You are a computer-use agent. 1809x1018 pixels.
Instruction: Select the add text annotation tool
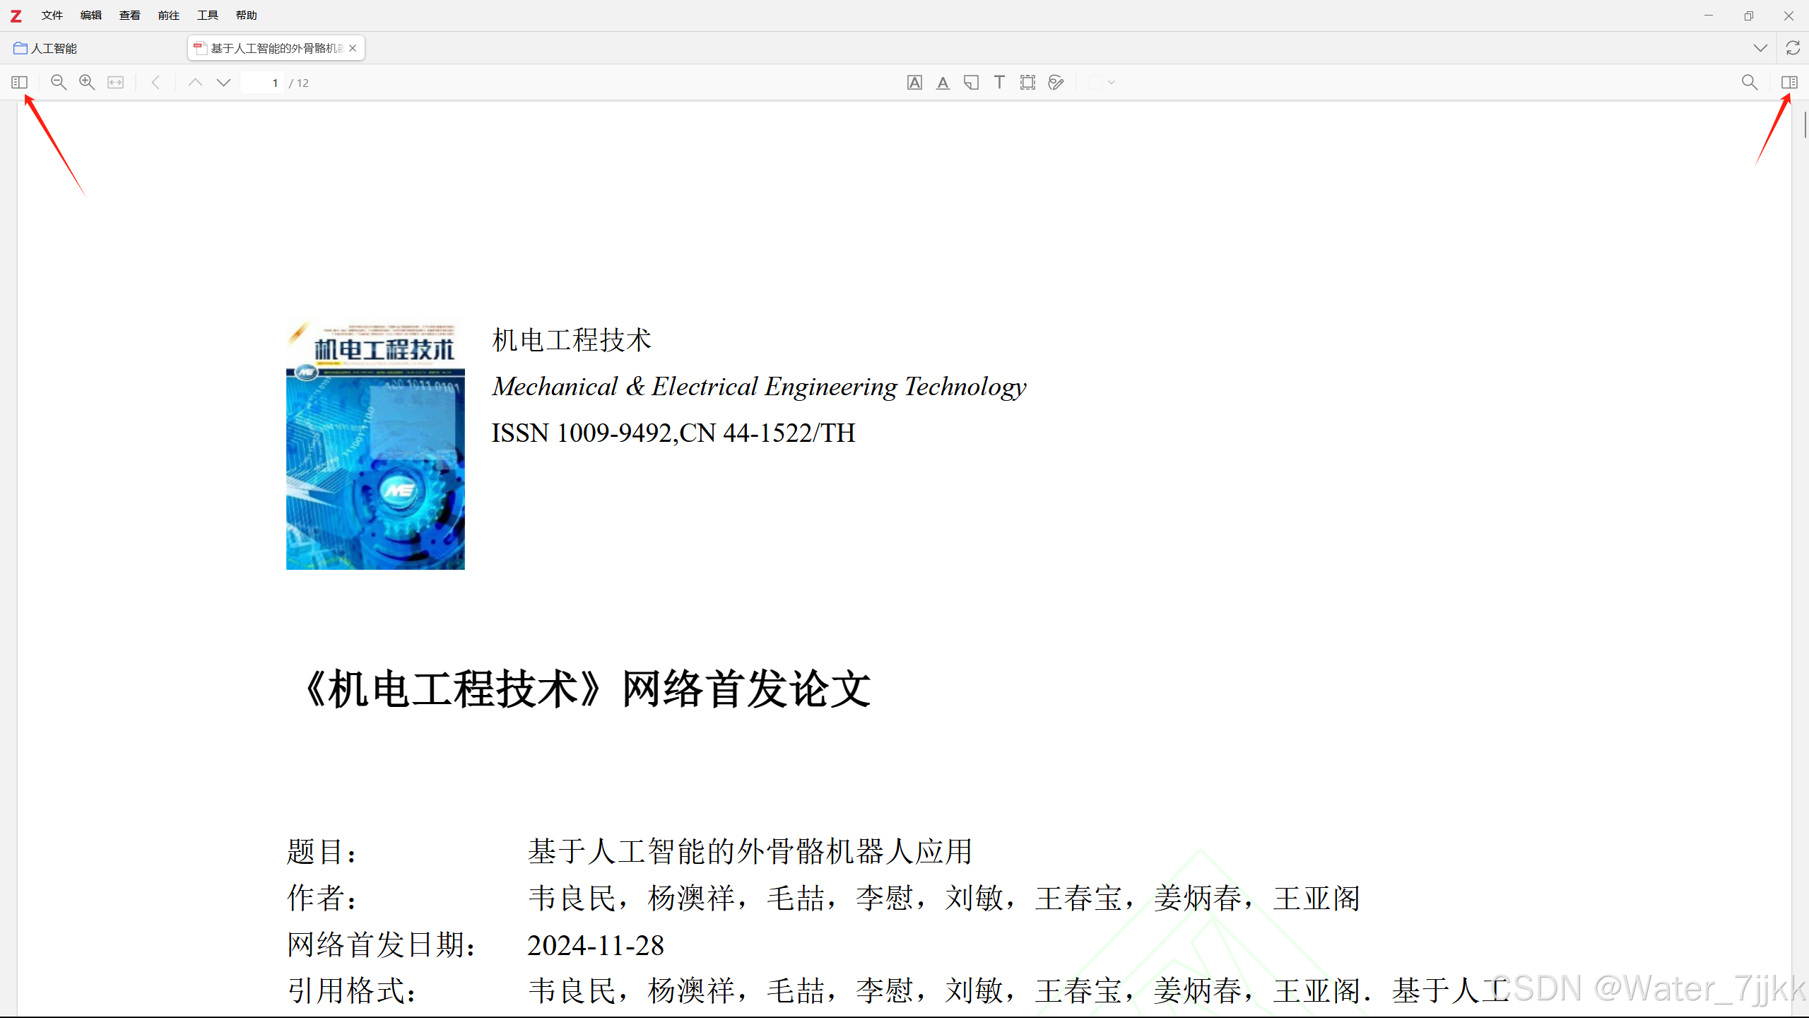(x=999, y=83)
